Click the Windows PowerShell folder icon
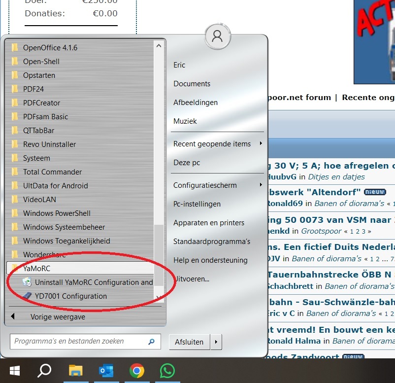 point(15,213)
